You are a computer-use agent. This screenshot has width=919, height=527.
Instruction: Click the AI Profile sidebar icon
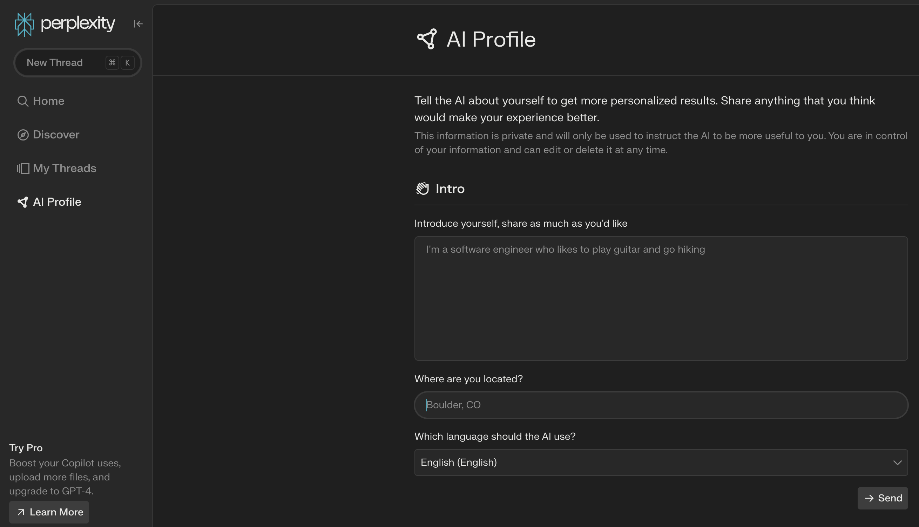[22, 202]
